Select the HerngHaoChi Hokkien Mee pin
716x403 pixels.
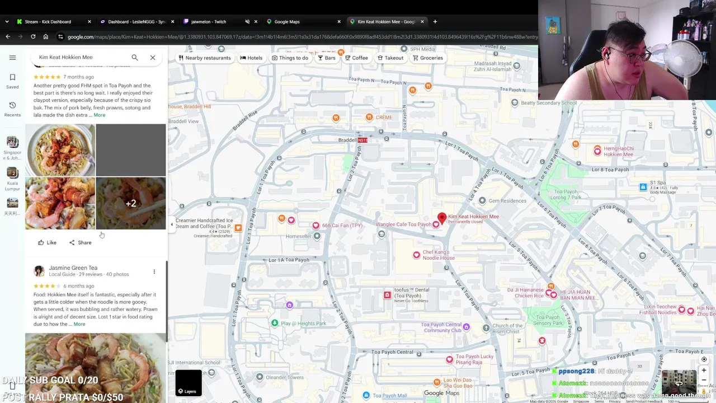pyautogui.click(x=597, y=151)
